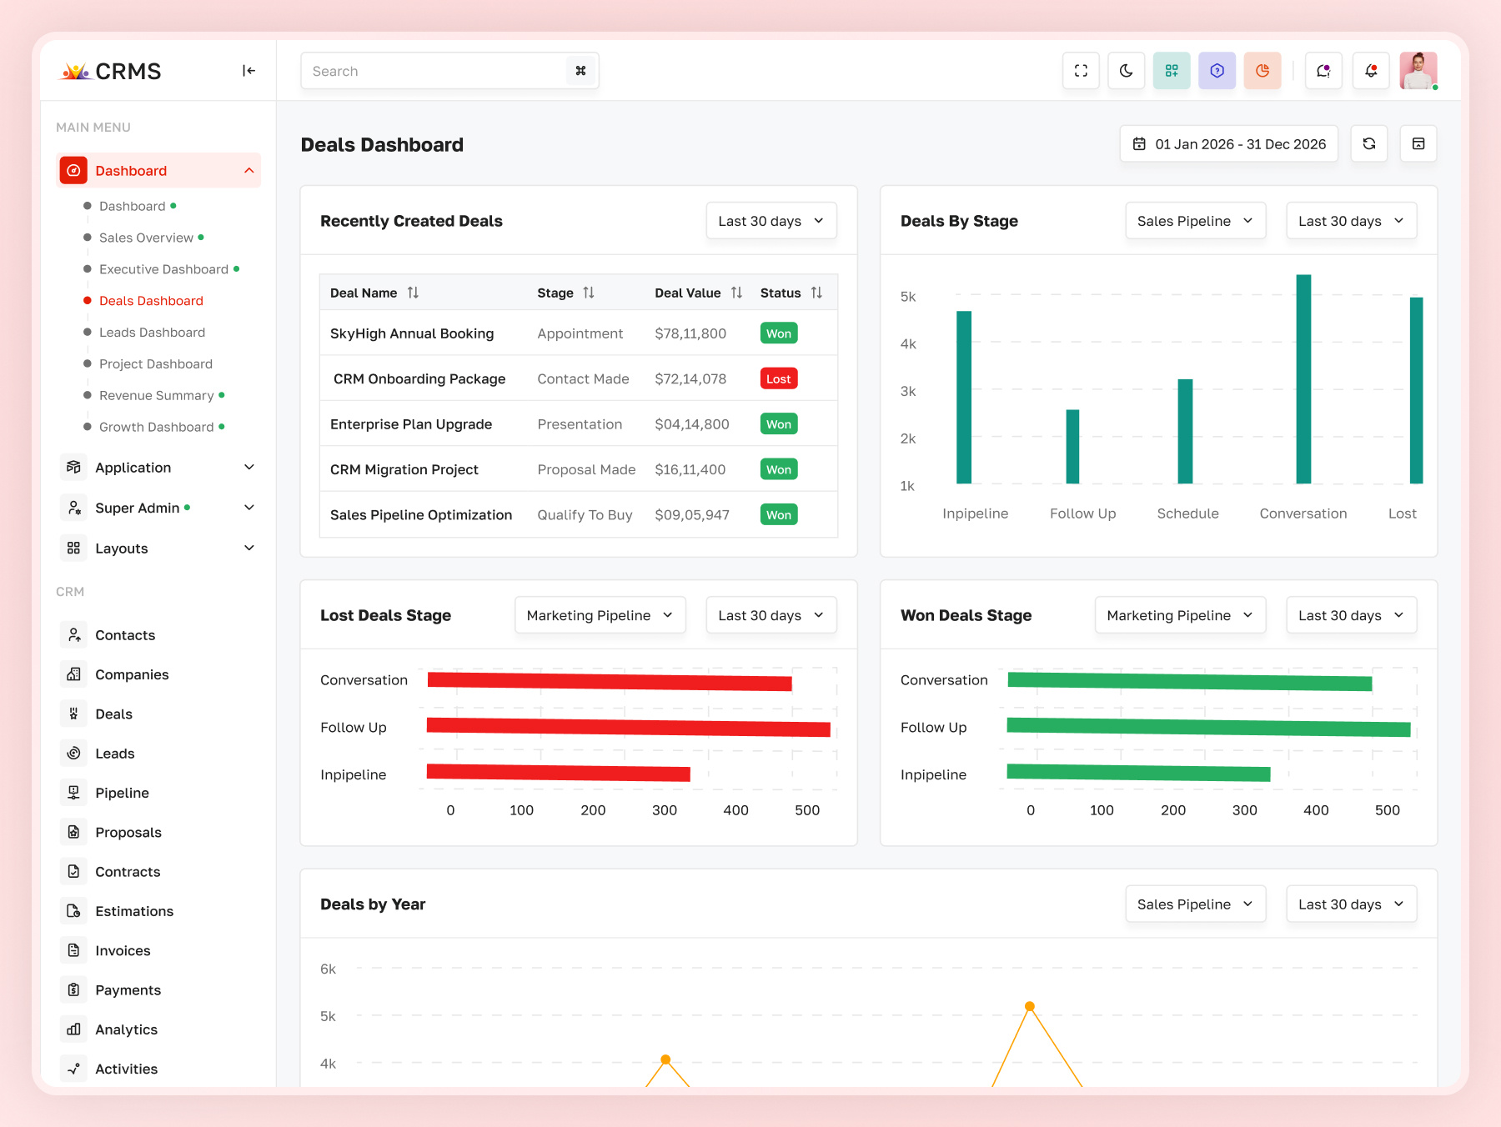Screen dimensions: 1501x1127
Task: Open Deals By Stage Last 30 days dropdown
Action: click(1351, 221)
